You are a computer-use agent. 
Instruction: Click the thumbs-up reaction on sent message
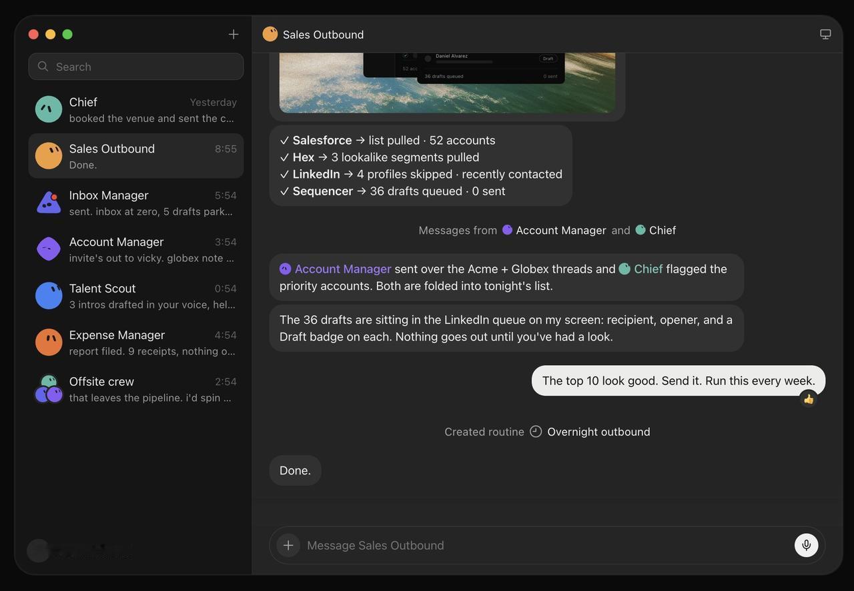coord(809,399)
